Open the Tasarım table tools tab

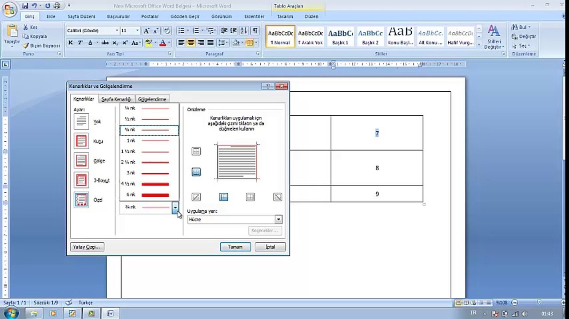(x=285, y=16)
